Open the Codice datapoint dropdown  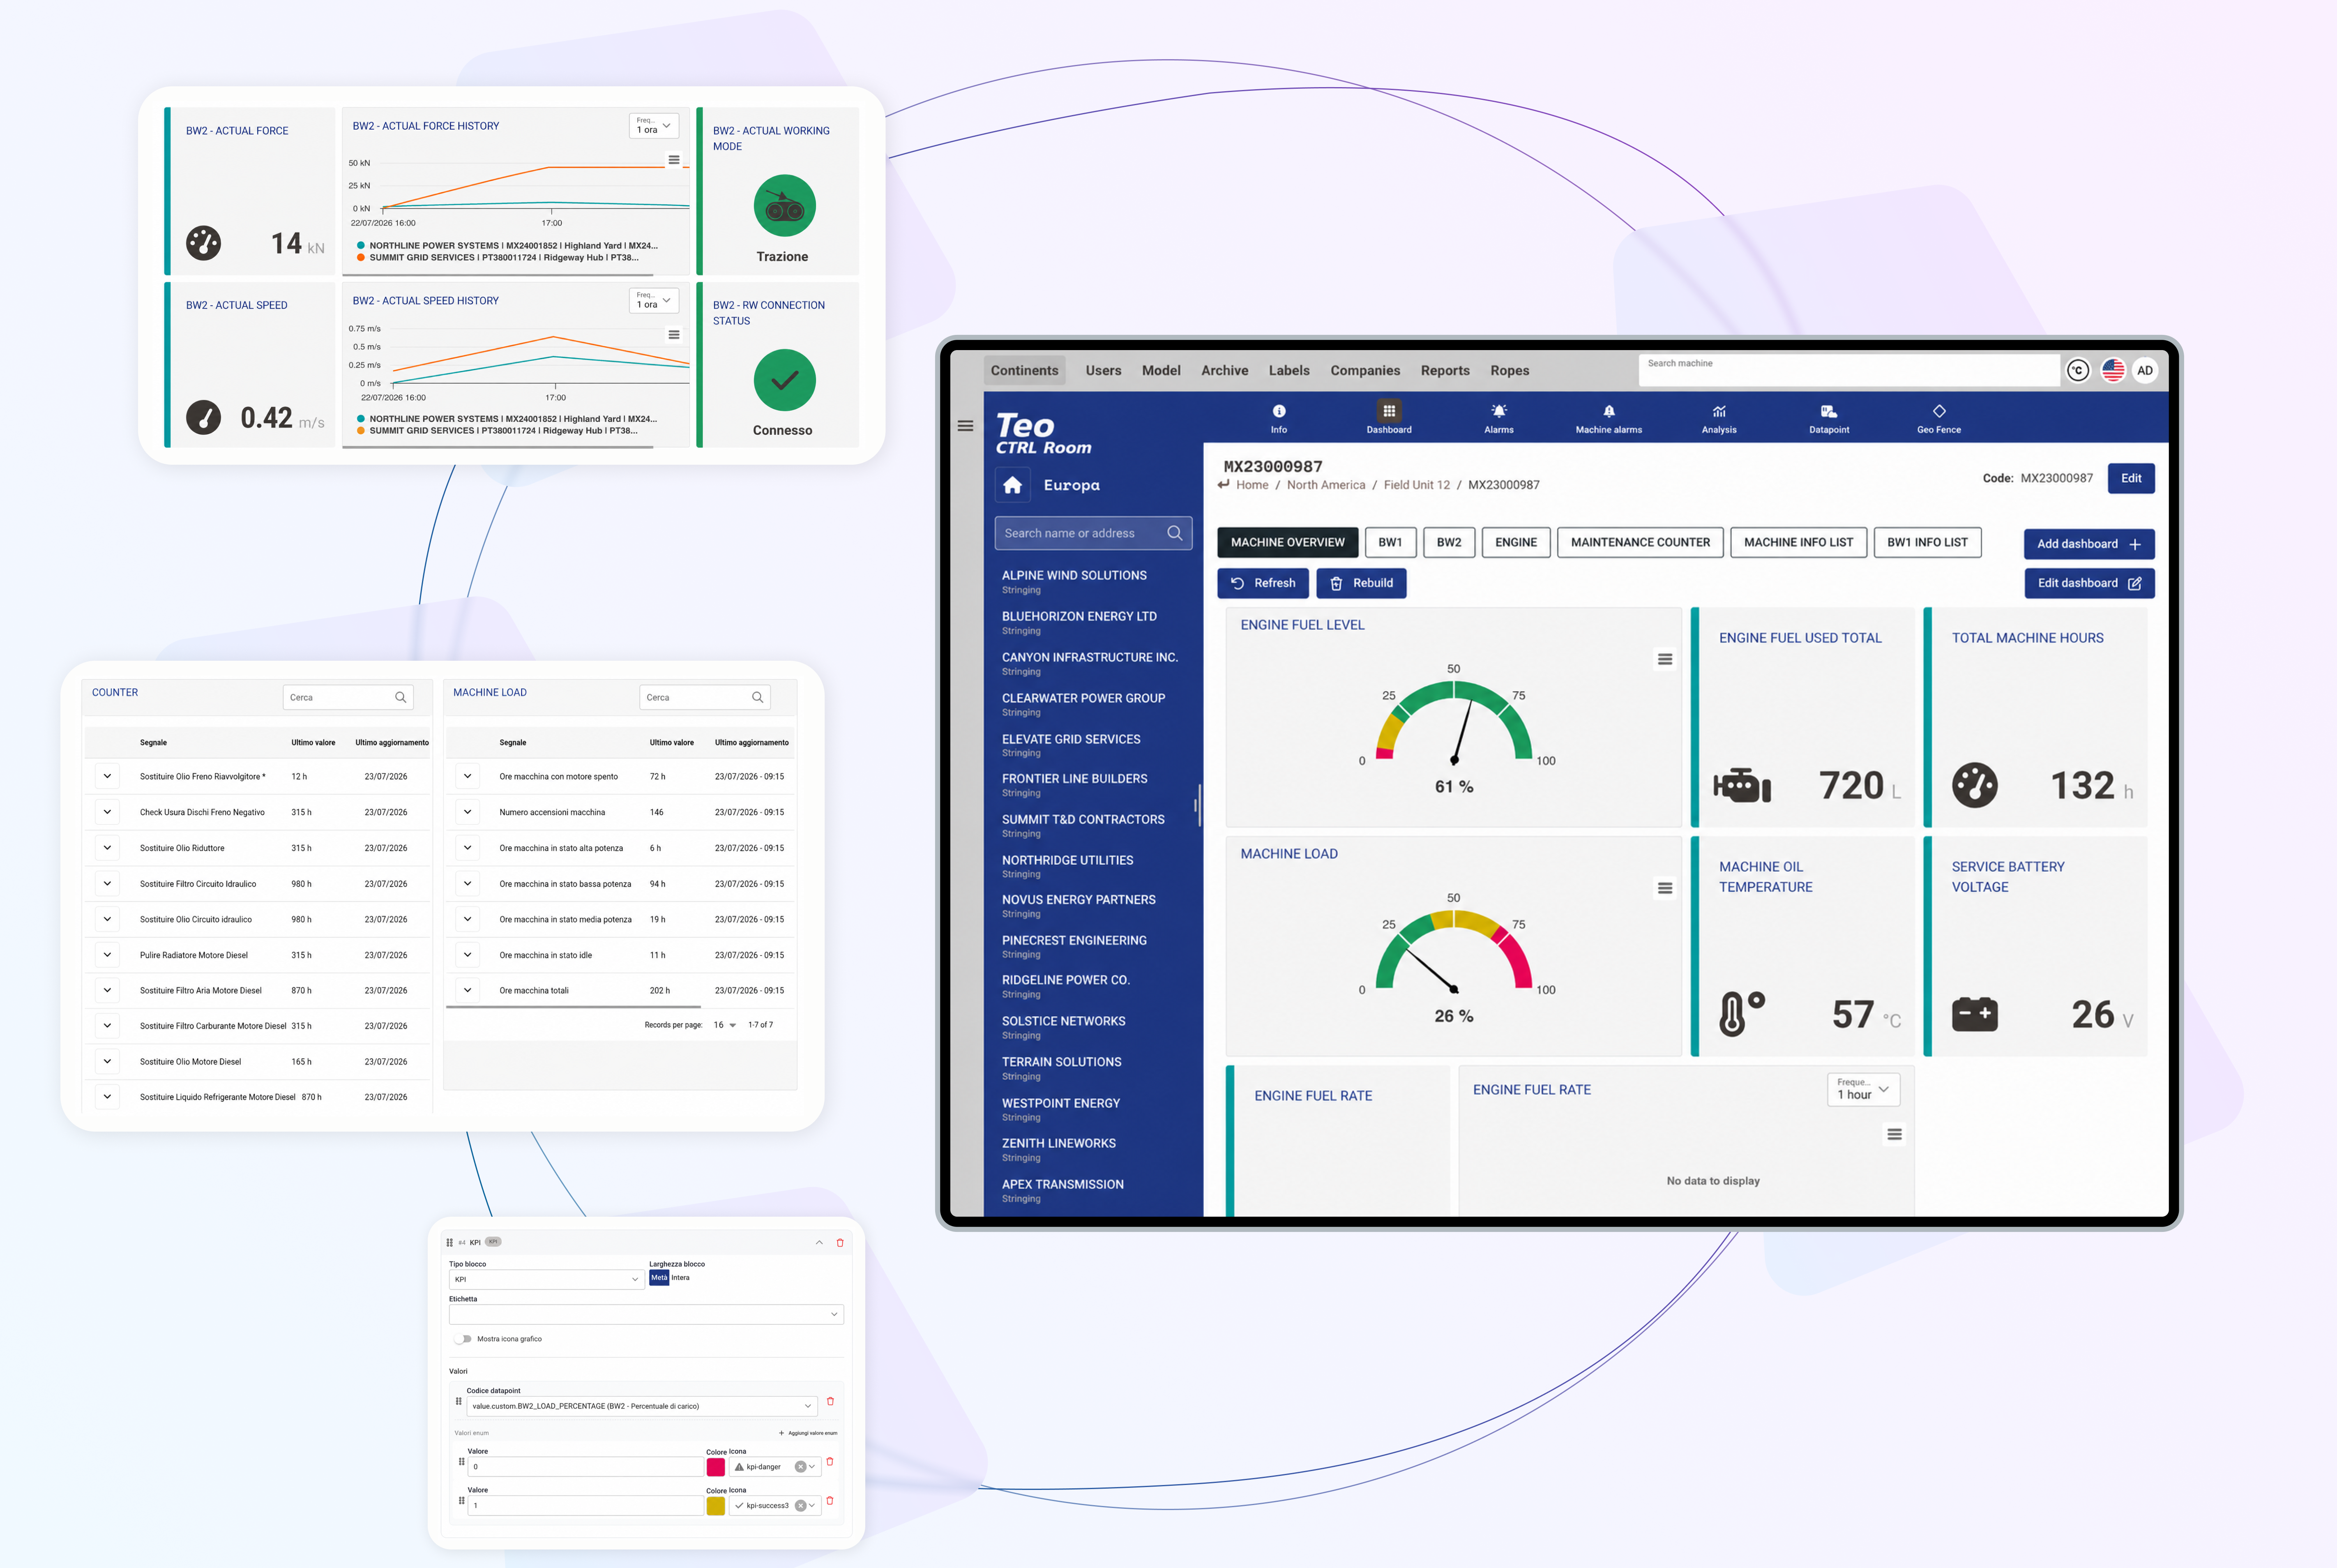coord(642,1406)
